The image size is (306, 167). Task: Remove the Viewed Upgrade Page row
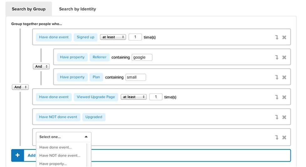click(x=284, y=97)
